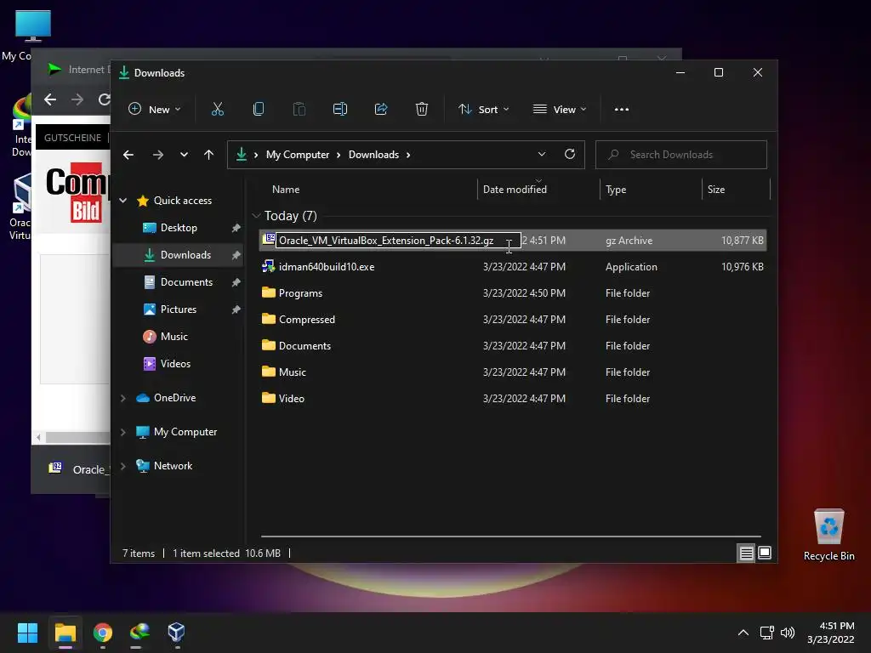Click the Search Downloads field
The image size is (871, 653).
tap(681, 155)
